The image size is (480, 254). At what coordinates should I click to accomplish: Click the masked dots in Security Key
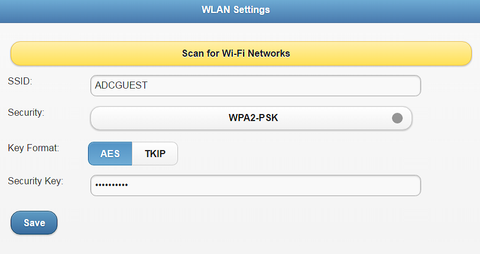point(111,185)
